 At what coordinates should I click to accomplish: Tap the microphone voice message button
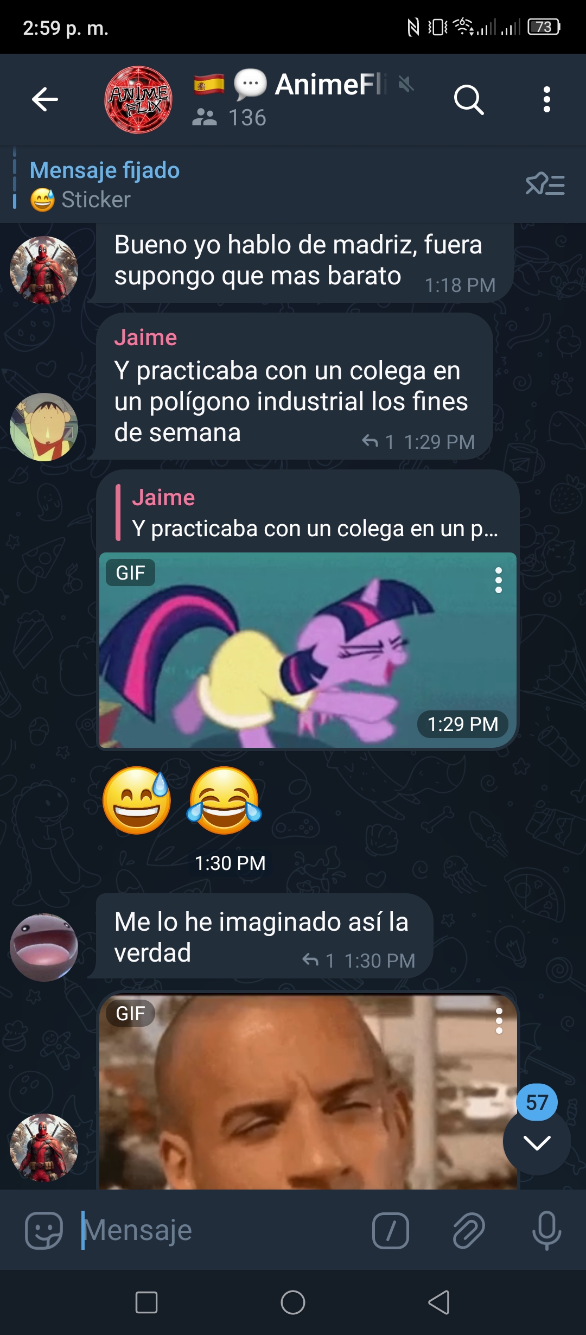(546, 1230)
